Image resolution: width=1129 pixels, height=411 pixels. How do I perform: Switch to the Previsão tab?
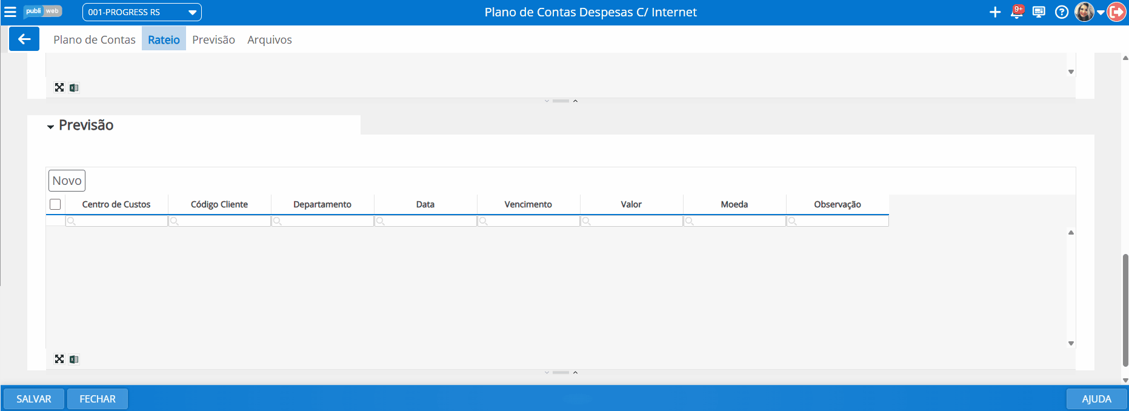point(213,39)
